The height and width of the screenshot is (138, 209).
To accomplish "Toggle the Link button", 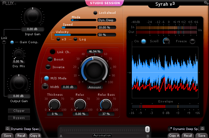I will coord(4,42).
